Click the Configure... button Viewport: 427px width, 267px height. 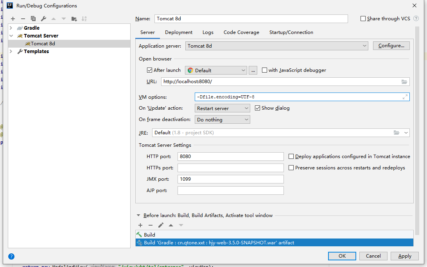391,46
